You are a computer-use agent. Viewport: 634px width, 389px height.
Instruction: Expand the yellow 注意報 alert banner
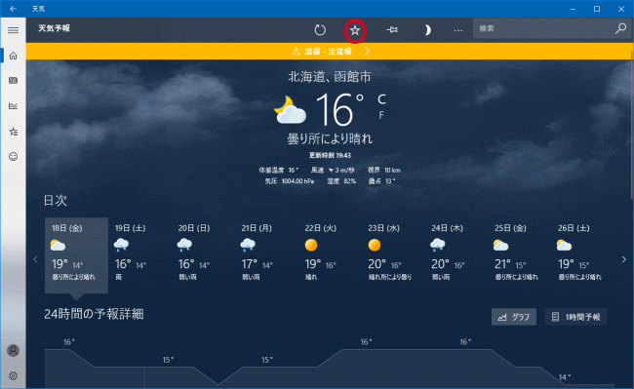pos(330,52)
